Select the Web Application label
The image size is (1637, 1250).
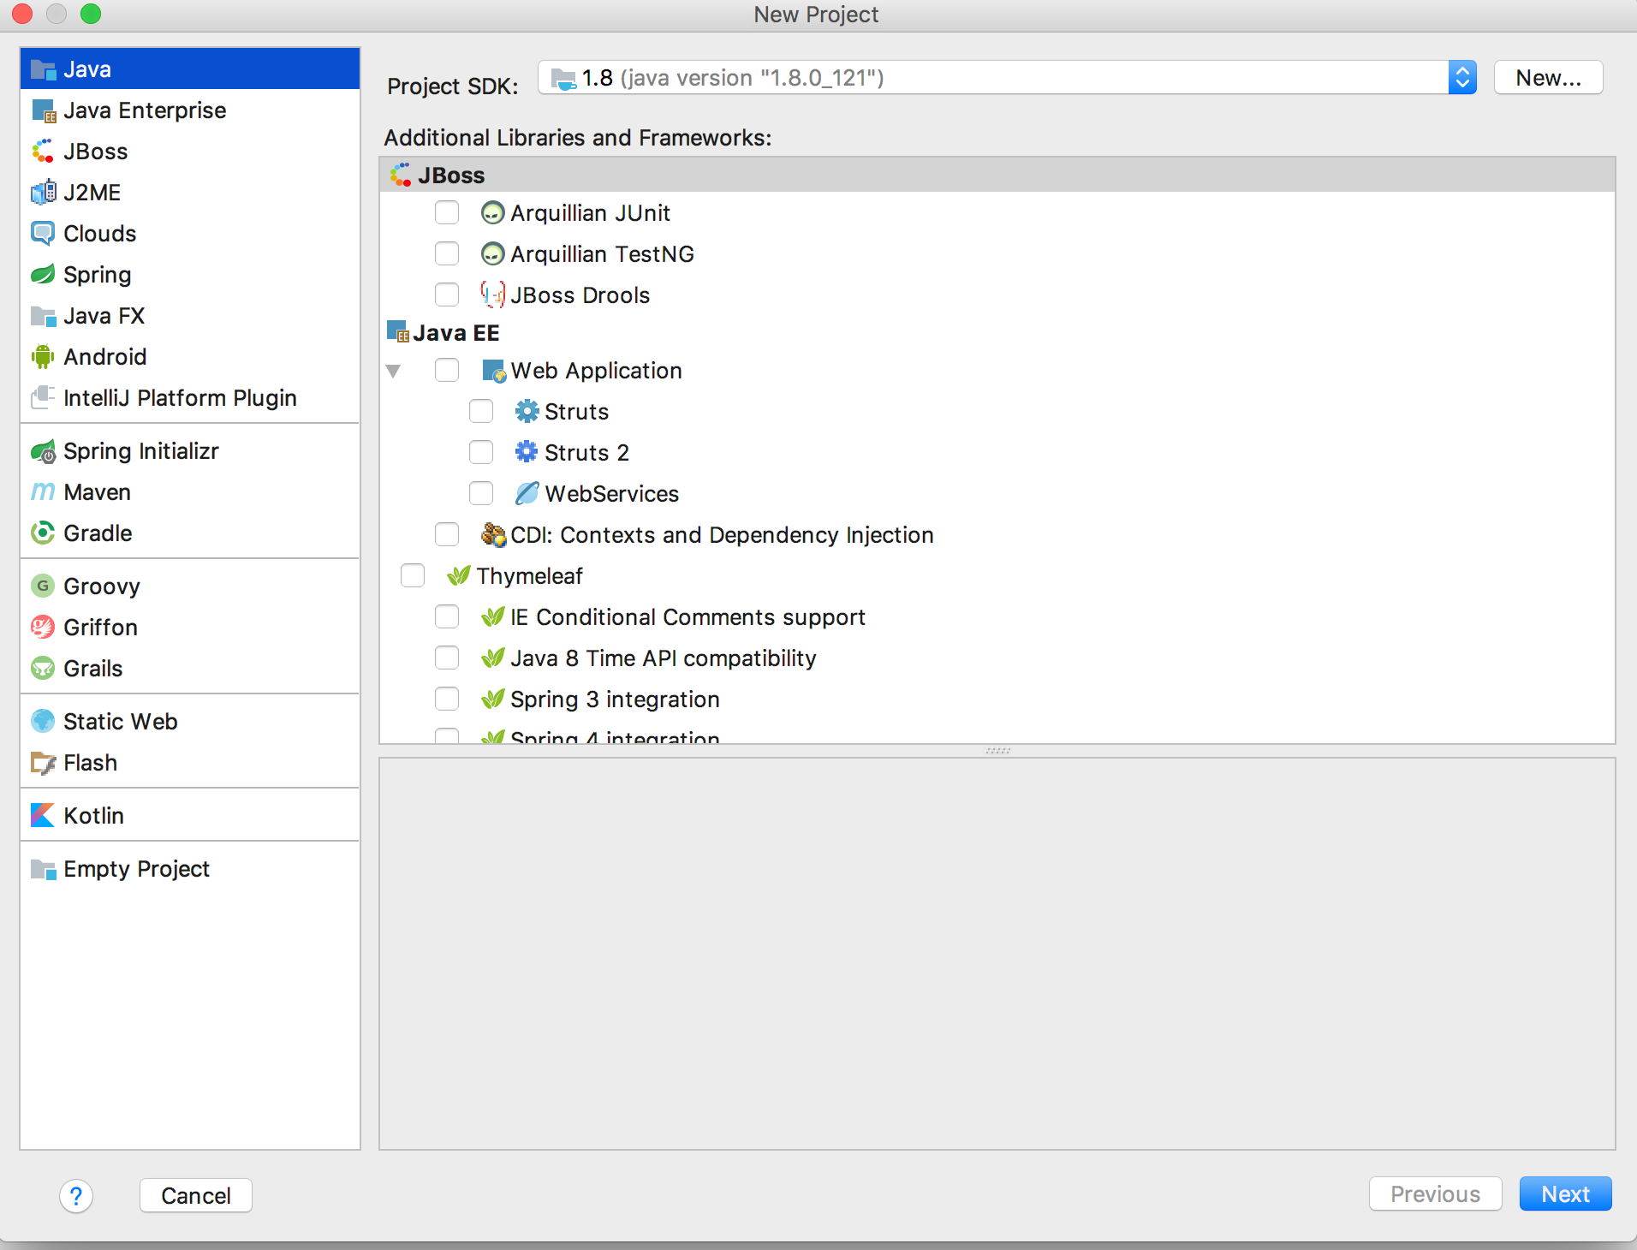596,371
